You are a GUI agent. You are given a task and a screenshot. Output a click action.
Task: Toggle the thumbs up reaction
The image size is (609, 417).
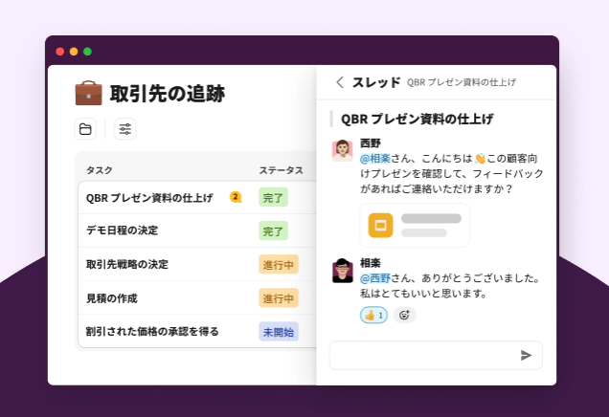[x=373, y=315]
